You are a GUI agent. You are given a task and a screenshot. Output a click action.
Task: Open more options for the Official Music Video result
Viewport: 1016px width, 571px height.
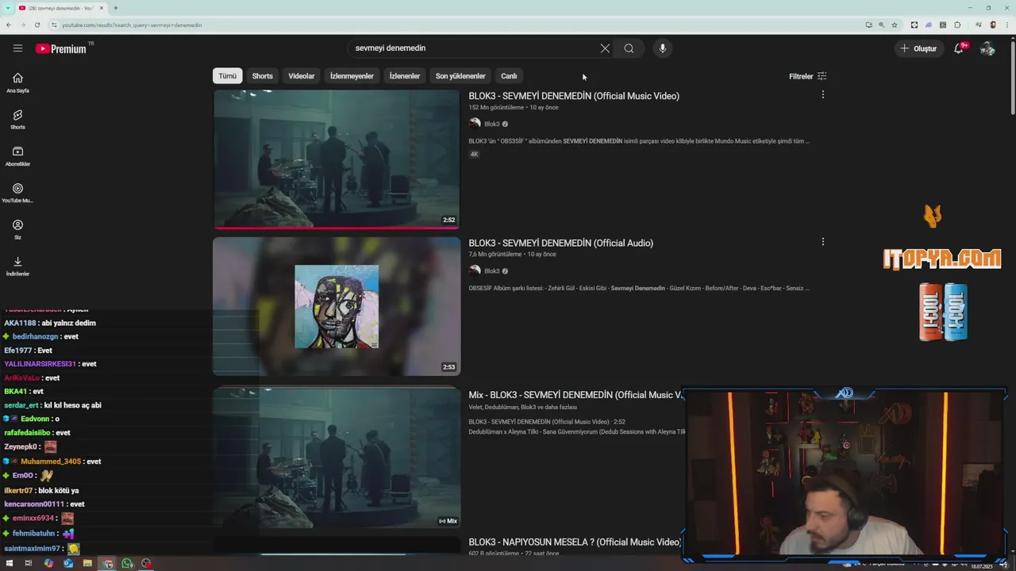[822, 94]
